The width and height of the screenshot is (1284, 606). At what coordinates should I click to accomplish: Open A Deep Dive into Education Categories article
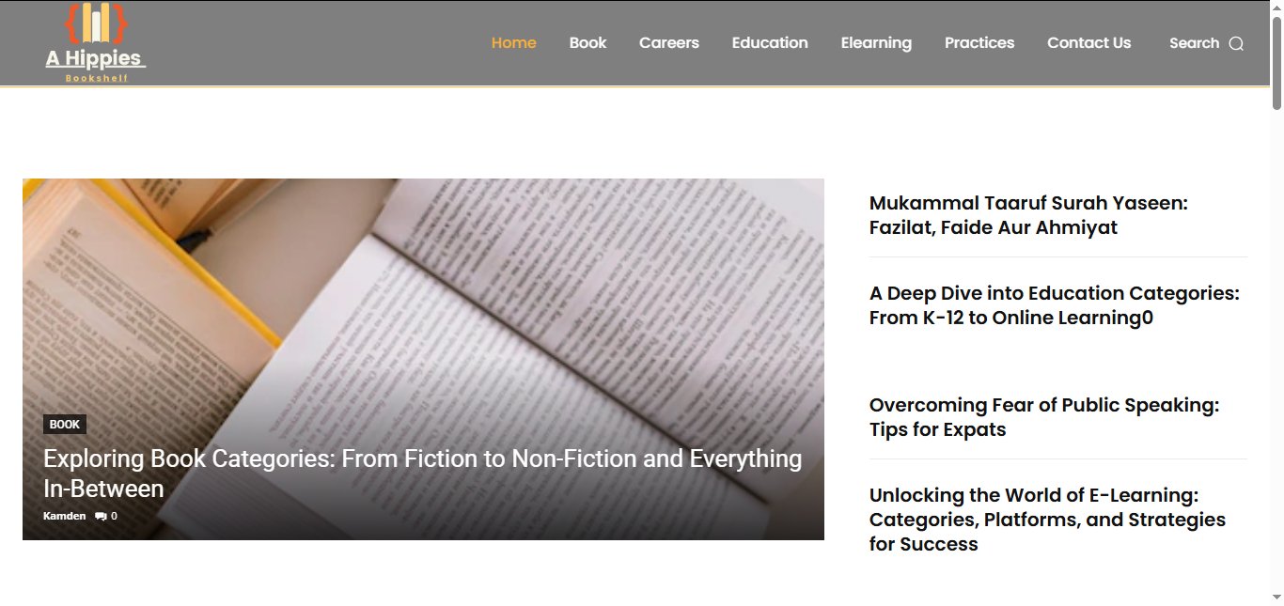click(x=1055, y=305)
